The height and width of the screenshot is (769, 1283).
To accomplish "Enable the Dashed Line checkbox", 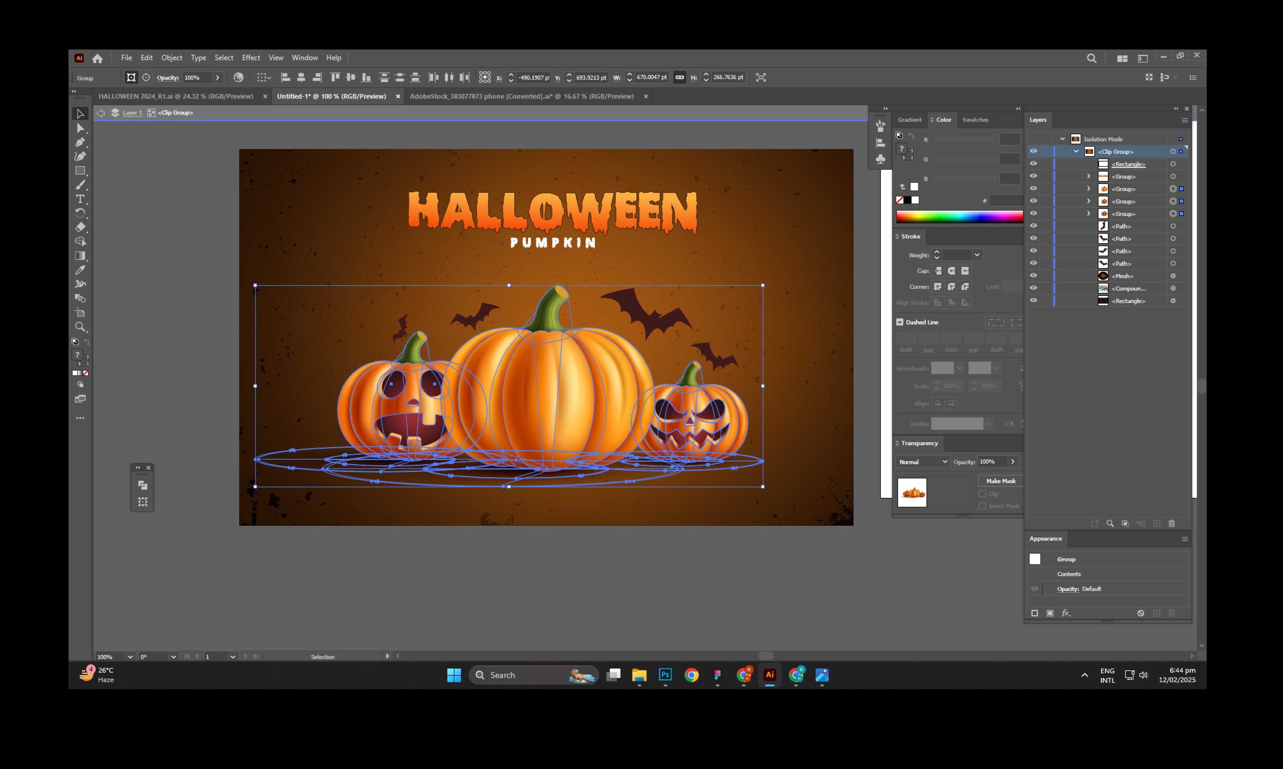I will tap(900, 322).
